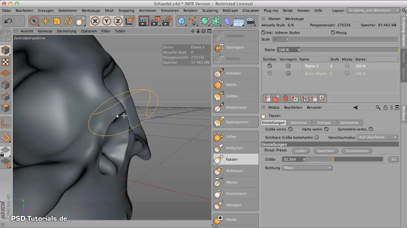The image size is (407, 228).
Task: Open the spline pen tool
Action: pos(193,22)
